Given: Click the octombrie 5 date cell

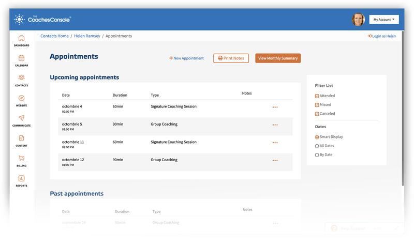Looking at the screenshot, I should [72, 126].
